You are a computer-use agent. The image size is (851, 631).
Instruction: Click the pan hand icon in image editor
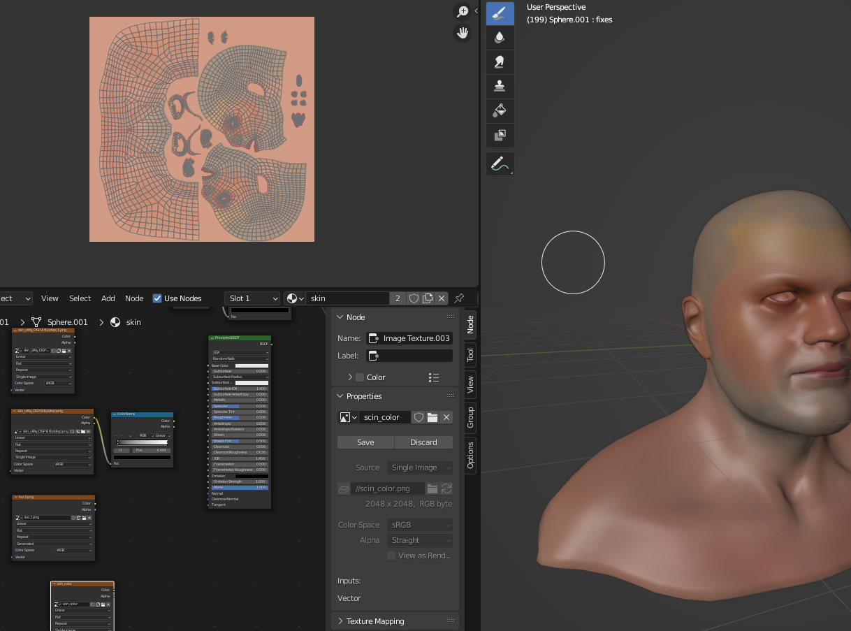(x=462, y=33)
